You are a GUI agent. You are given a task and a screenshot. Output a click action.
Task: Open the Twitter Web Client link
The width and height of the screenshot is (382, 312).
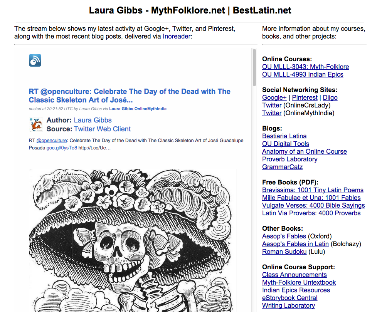coord(102,129)
